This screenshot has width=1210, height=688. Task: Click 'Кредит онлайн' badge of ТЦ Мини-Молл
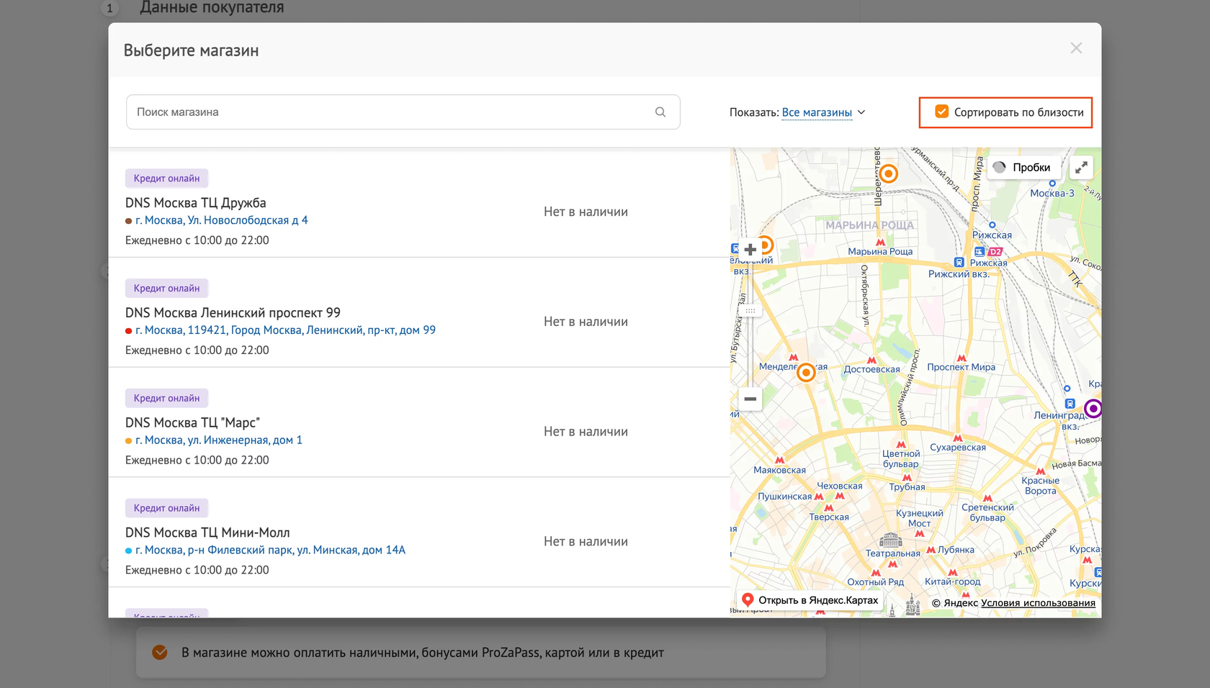(166, 508)
